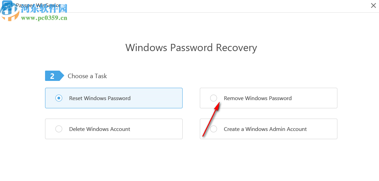Click the "Delete Windows Account" label text
The height and width of the screenshot is (181, 379).
coord(99,129)
